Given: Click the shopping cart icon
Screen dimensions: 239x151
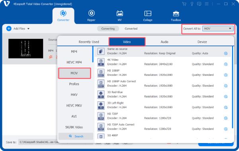Looking at the screenshot, I should pos(184,4).
